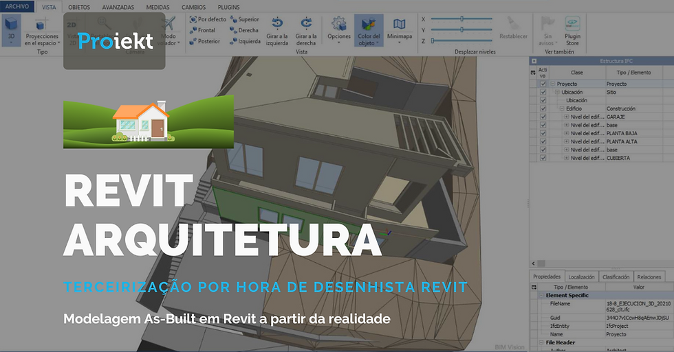Expand the GARAJE level node
Screen dimensions: 674x352
click(567, 117)
